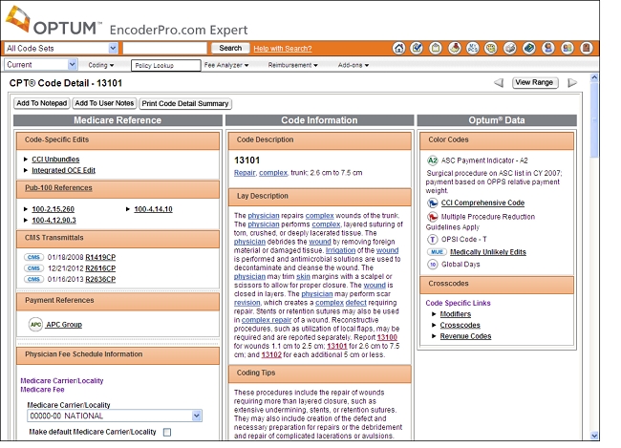621x448 pixels.
Task: Open transmittal R2636CP link
Action: [x=100, y=279]
